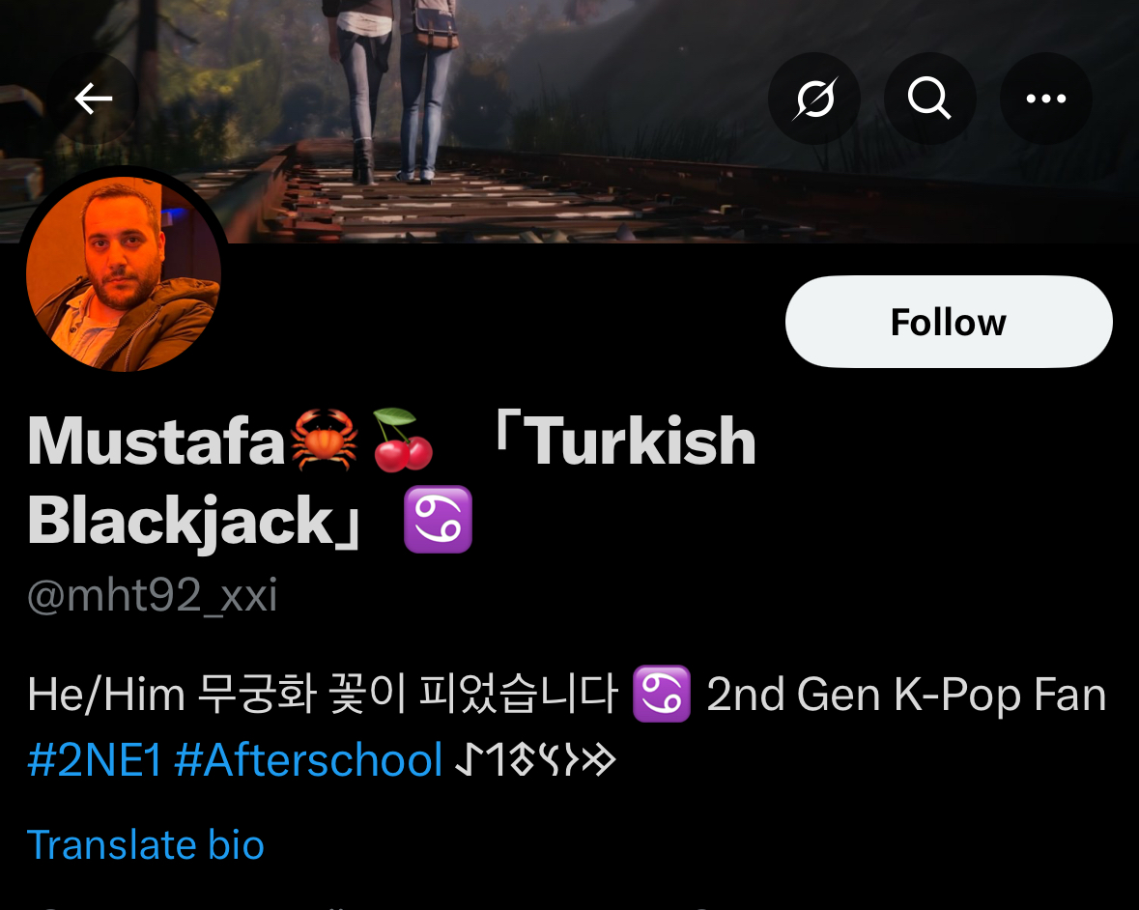Tap the magnifying glass search icon
Screen dimensions: 1139x910
click(929, 99)
